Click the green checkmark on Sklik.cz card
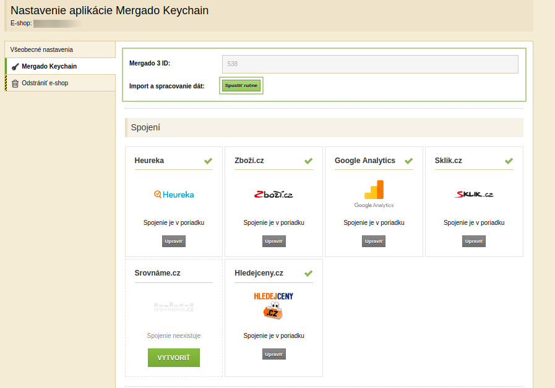The image size is (555, 388). coord(509,161)
